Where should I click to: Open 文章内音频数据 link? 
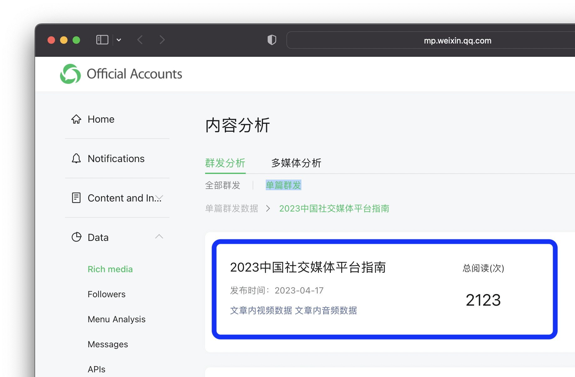[x=326, y=310]
